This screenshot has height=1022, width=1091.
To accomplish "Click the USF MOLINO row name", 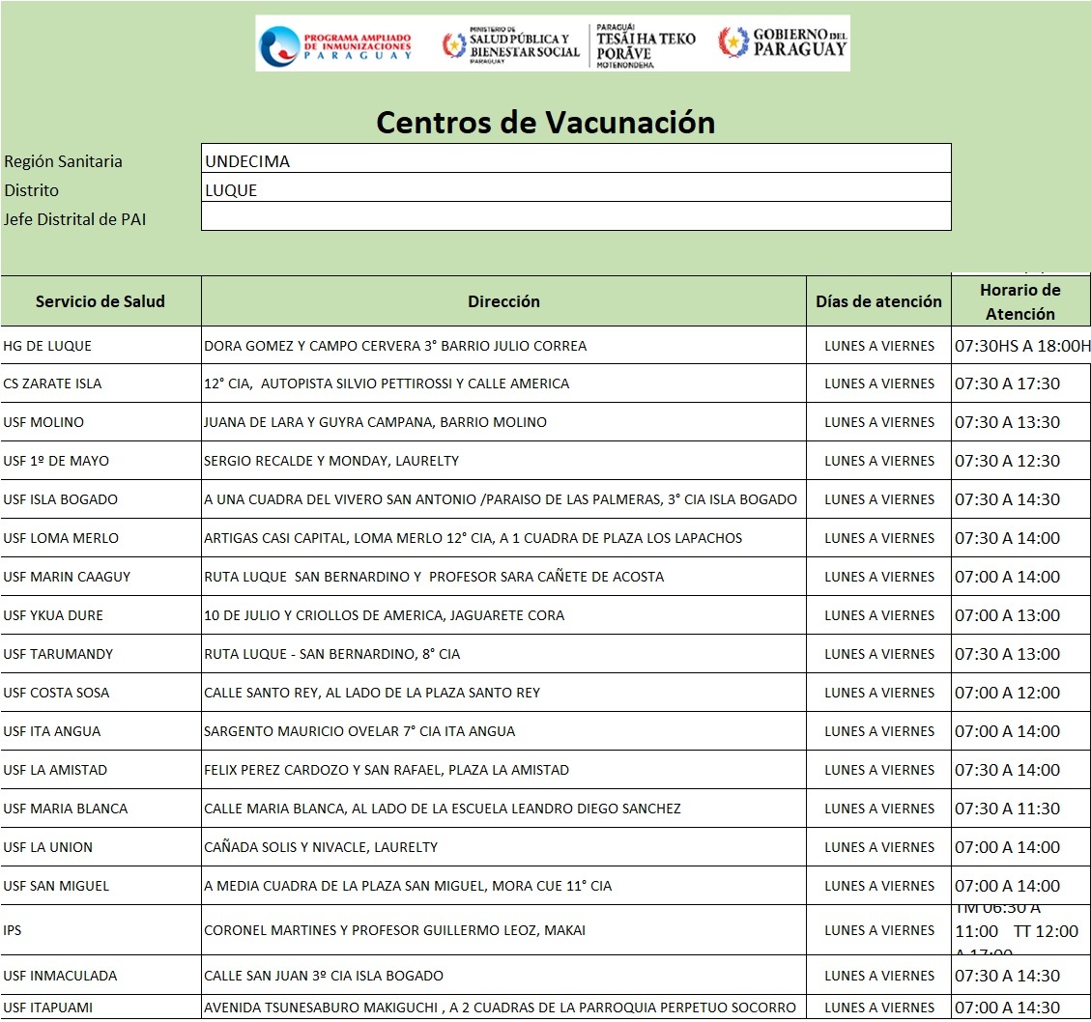I will coord(43,422).
